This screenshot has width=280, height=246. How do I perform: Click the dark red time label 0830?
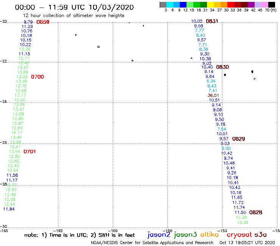tap(222, 67)
